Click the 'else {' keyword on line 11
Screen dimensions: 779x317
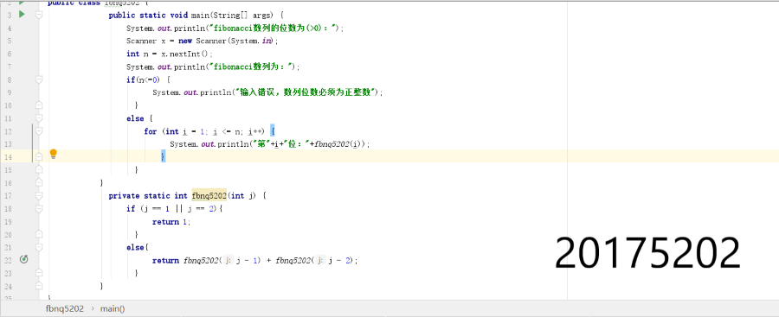(x=139, y=118)
